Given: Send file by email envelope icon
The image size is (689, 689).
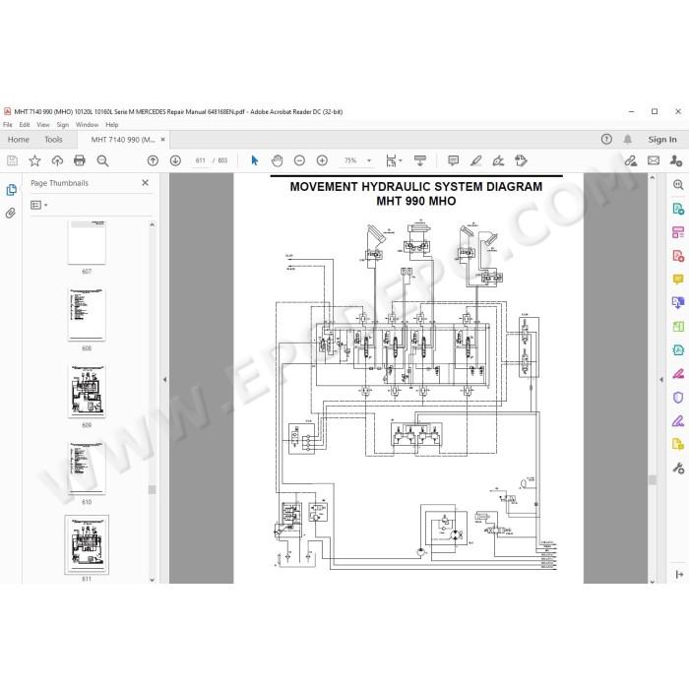Looking at the screenshot, I should click(654, 160).
